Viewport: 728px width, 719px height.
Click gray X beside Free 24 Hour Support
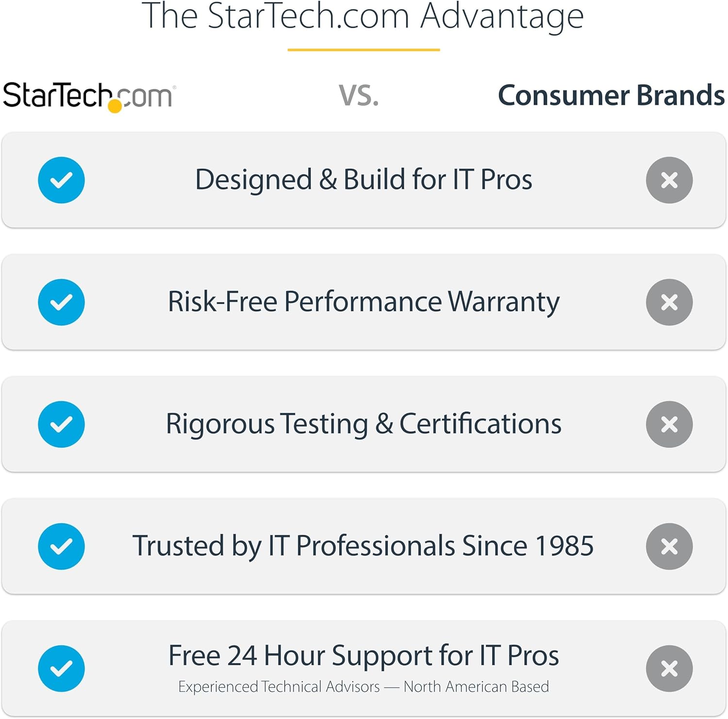point(669,669)
